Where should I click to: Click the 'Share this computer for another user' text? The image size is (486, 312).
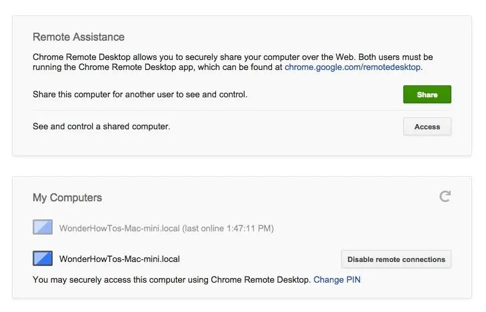tap(140, 95)
